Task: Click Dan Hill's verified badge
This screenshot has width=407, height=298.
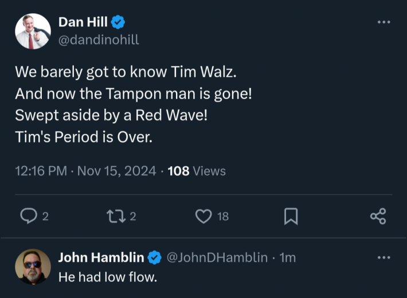Action: tap(118, 22)
